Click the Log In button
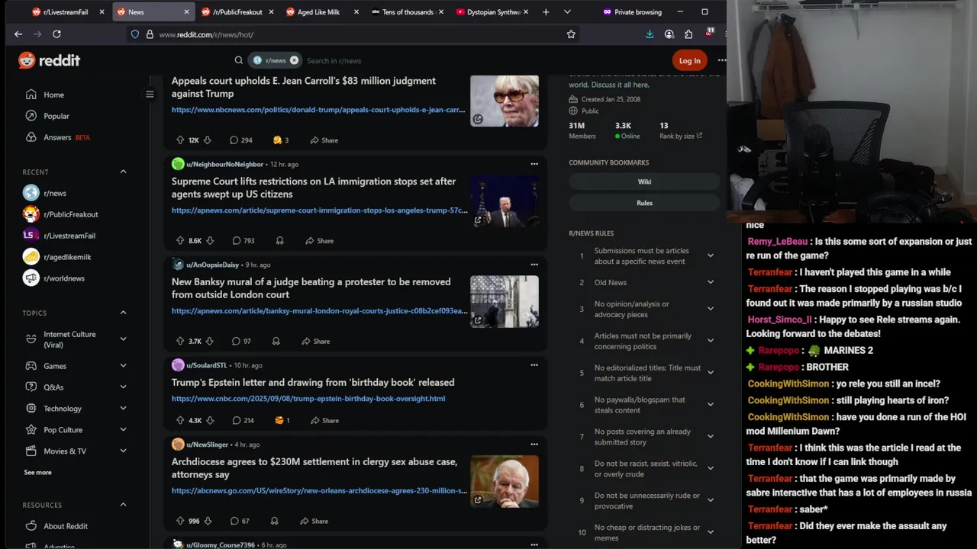977x549 pixels. pos(689,60)
